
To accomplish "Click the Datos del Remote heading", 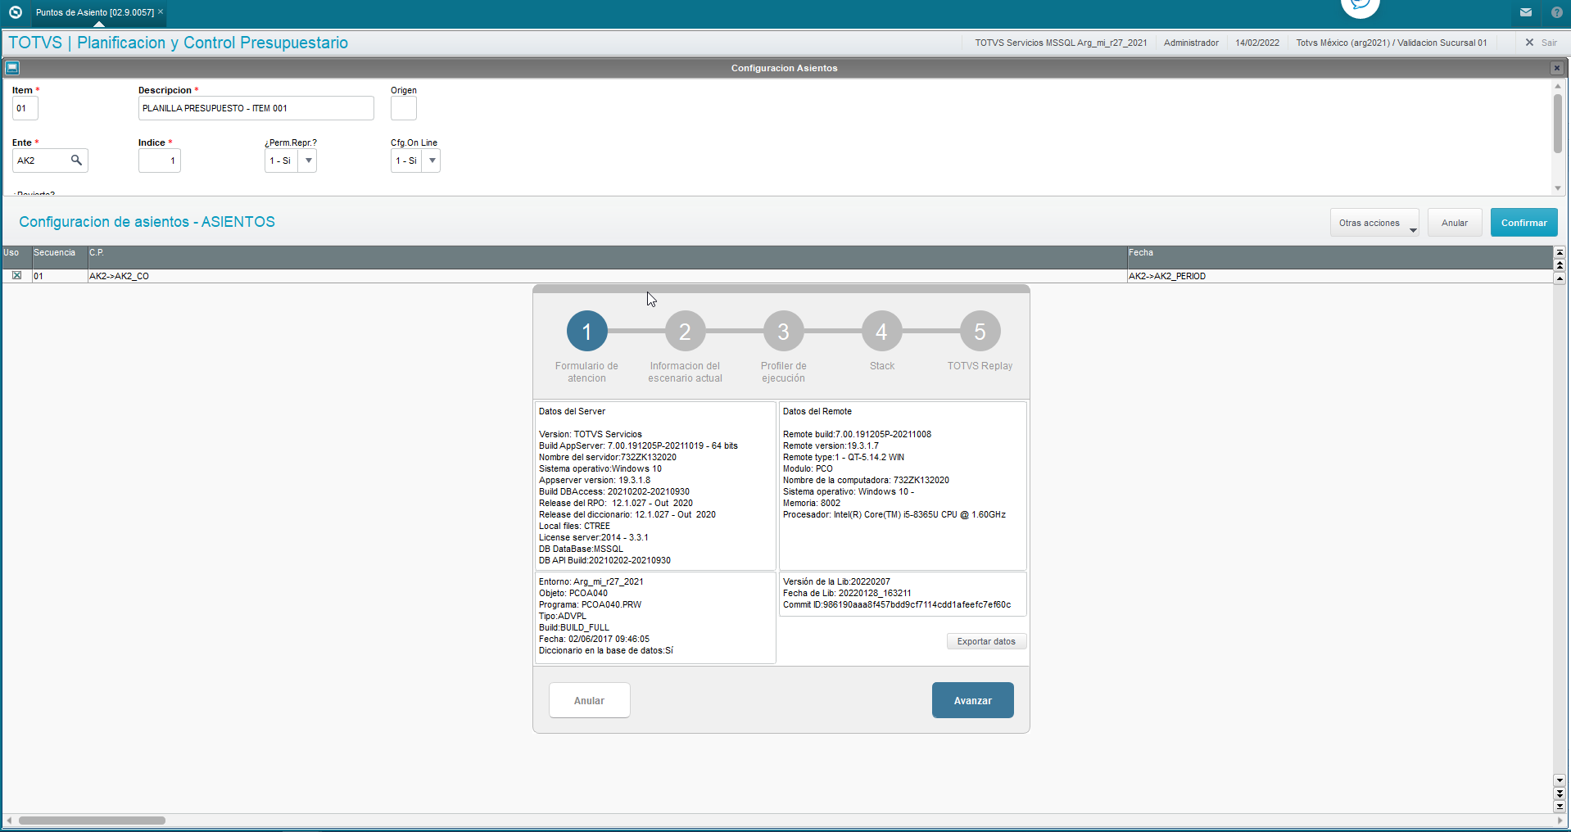I will click(x=817, y=411).
